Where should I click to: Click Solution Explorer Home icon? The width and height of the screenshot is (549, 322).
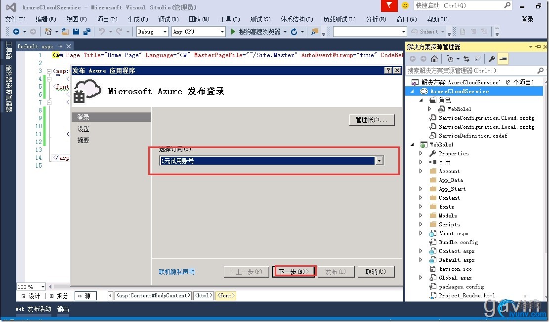click(434, 59)
